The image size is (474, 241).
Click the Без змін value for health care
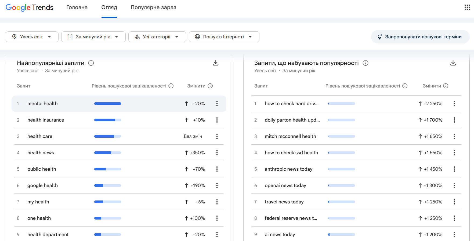(x=193, y=136)
